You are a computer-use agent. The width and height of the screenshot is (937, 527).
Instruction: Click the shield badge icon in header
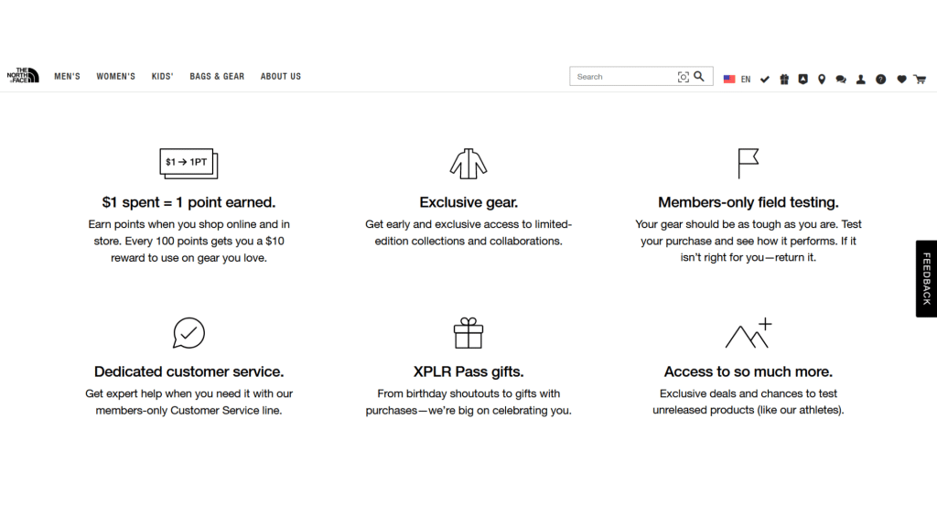(x=802, y=79)
